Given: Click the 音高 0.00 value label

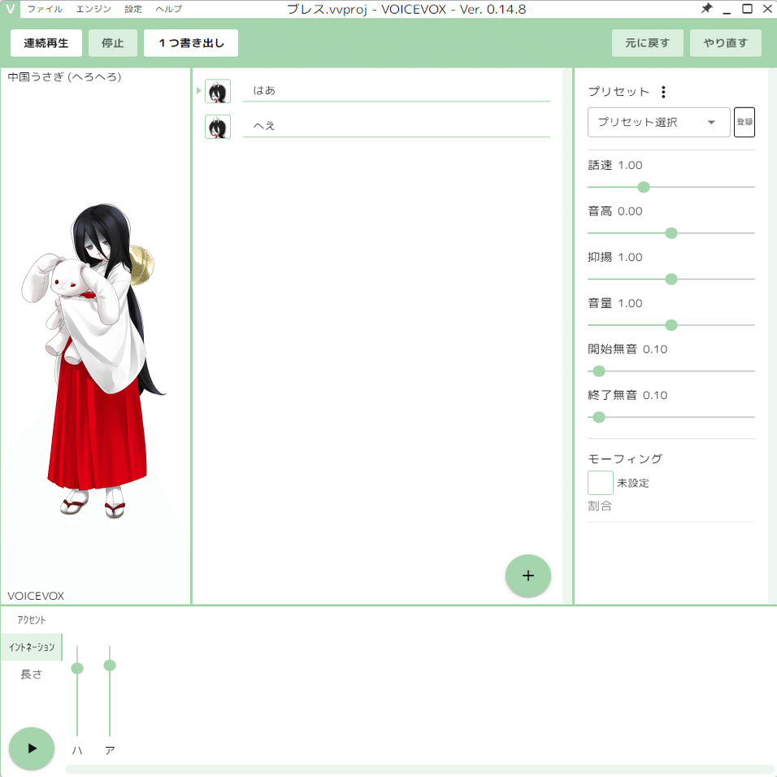Looking at the screenshot, I should (615, 211).
